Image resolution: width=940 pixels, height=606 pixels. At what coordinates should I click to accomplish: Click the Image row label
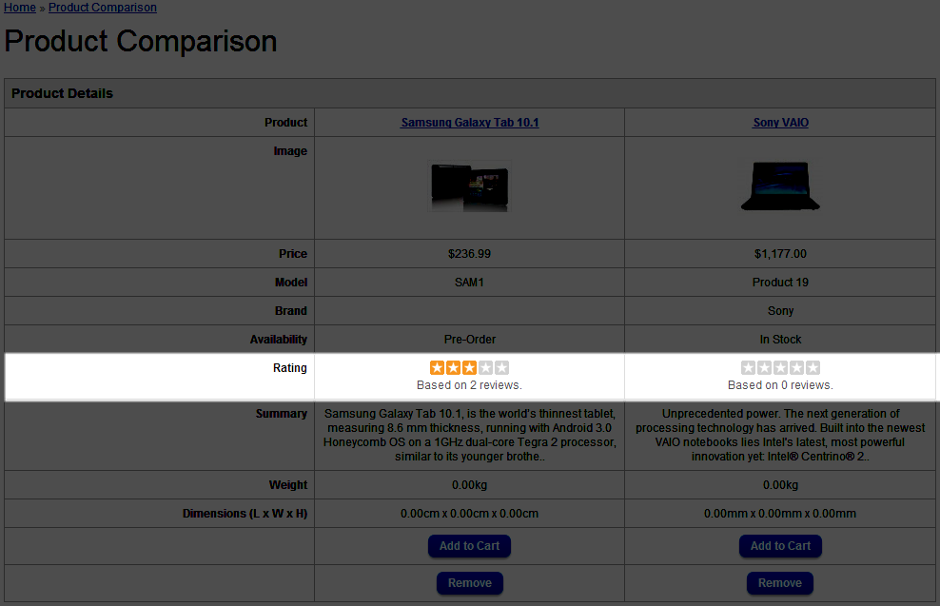pyautogui.click(x=291, y=151)
